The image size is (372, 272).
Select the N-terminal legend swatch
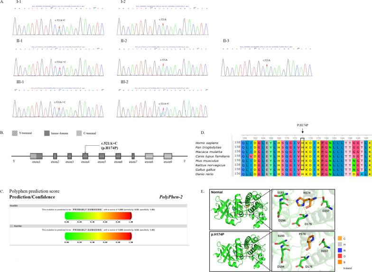15,133
